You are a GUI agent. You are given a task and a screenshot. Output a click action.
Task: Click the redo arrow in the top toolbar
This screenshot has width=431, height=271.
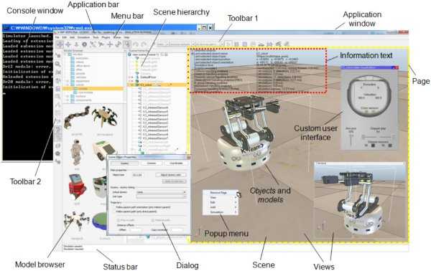pos(144,44)
